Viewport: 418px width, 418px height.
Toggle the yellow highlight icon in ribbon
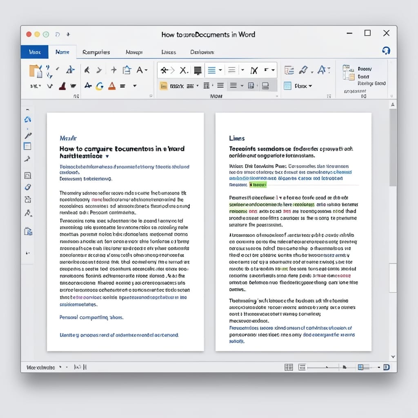point(163,86)
